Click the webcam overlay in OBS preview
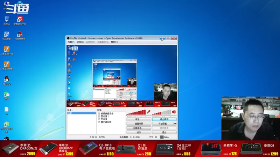The height and width of the screenshot is (157, 280). [x=165, y=92]
